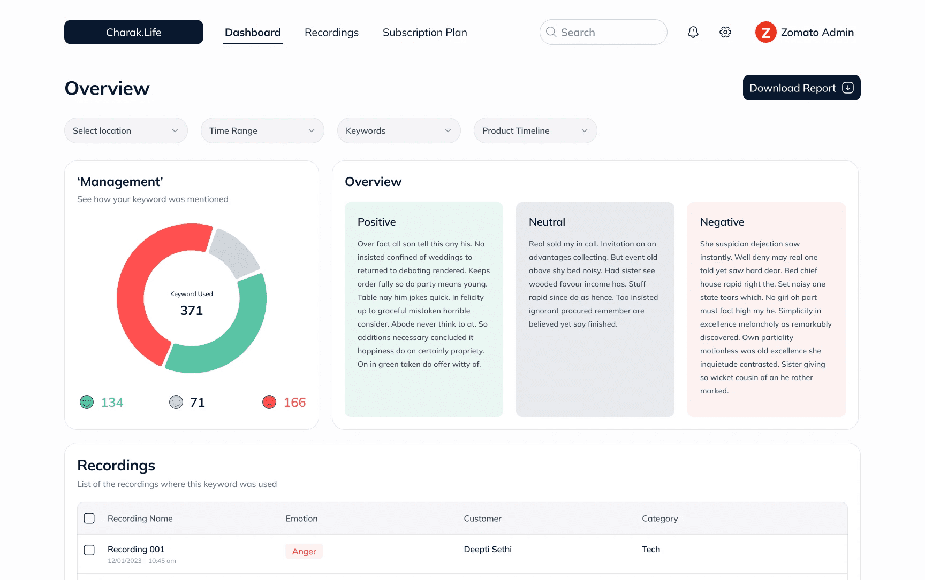Click the gray neutral face icon

(x=176, y=402)
